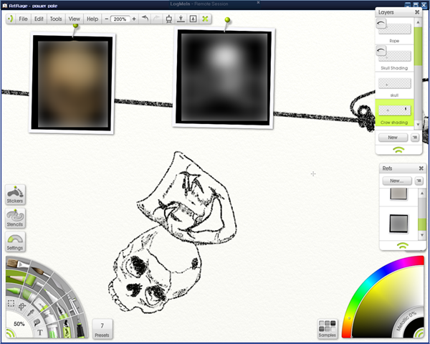Viewport: 430px width, 344px height.
Task: Open the color Samples panel
Action: [328, 329]
